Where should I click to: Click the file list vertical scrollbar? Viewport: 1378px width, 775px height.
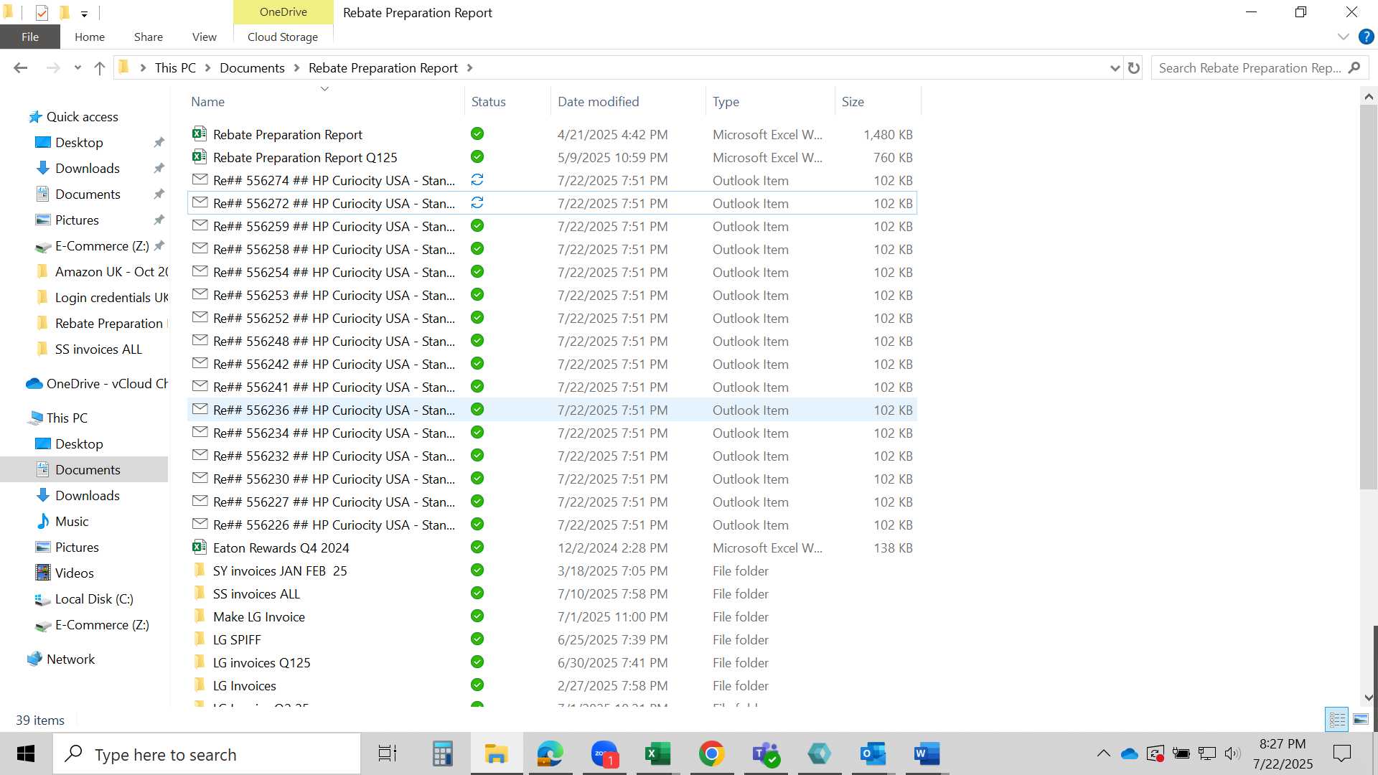pos(1368,298)
